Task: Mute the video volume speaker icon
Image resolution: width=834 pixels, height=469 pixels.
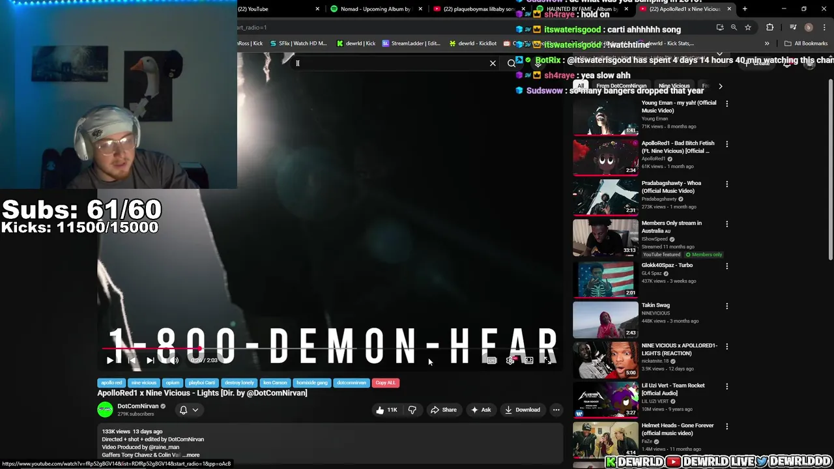Action: point(173,360)
